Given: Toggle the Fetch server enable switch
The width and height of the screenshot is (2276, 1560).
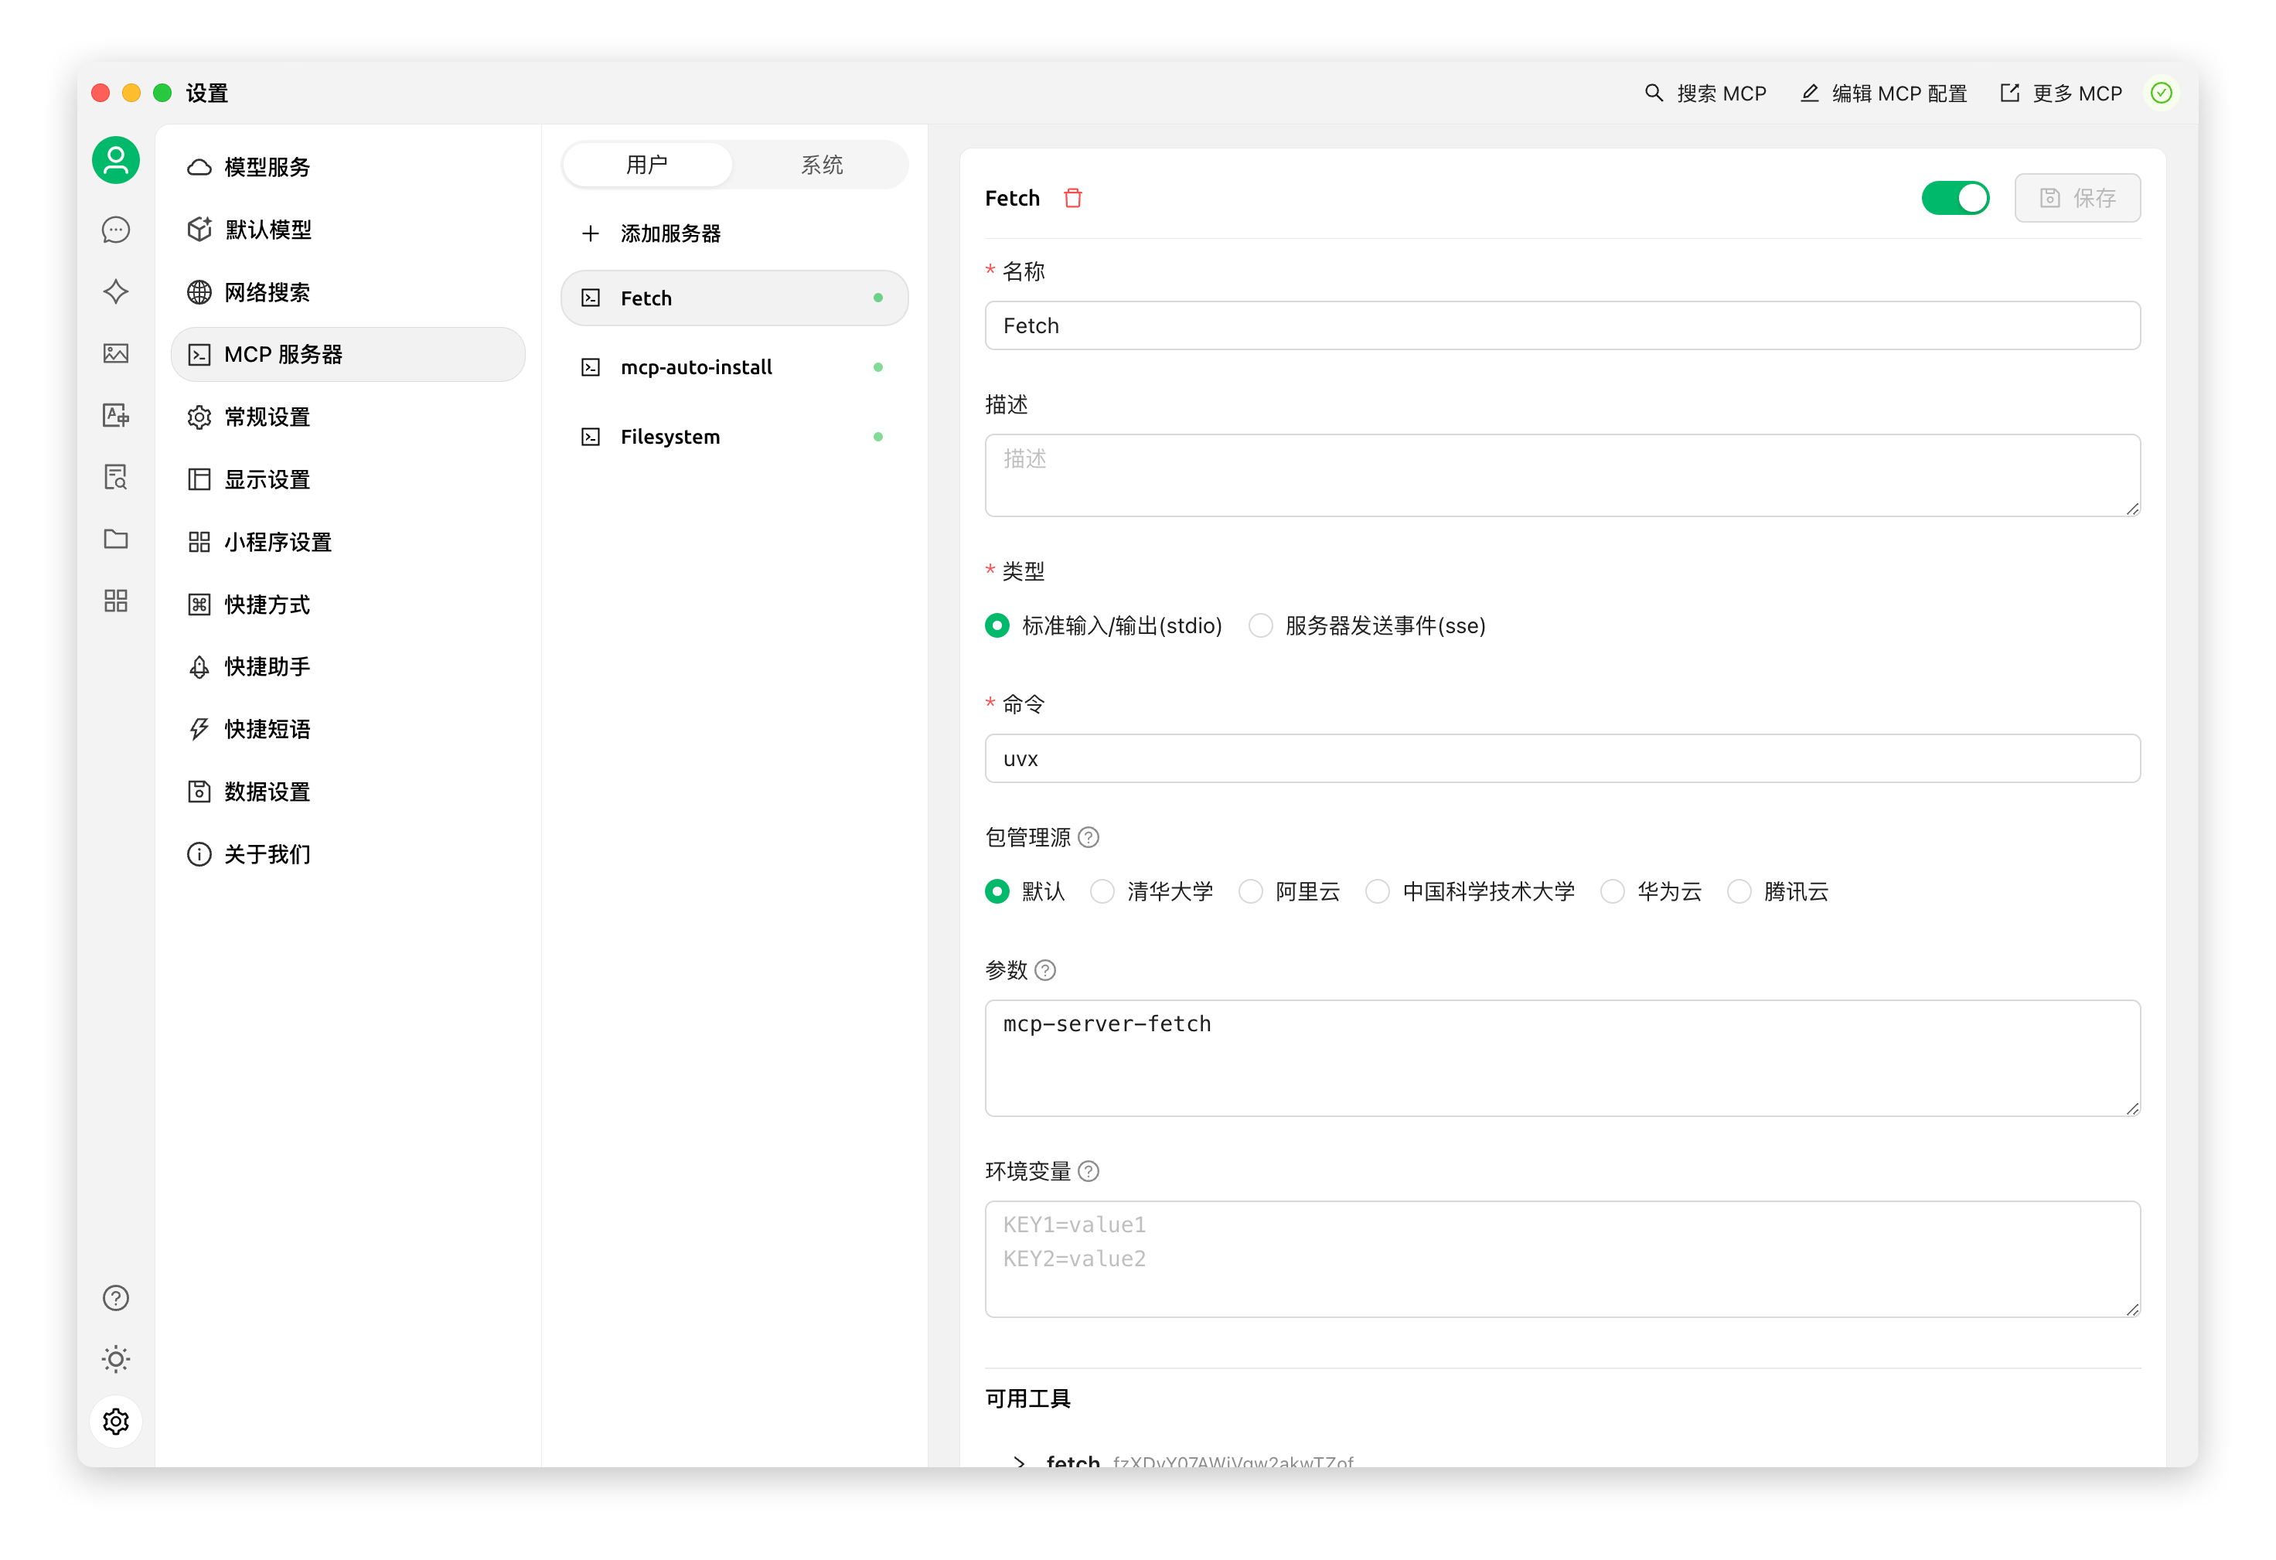Looking at the screenshot, I should point(1954,198).
